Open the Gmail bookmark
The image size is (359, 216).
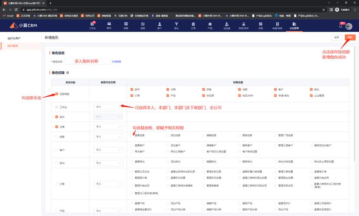tap(8, 16)
